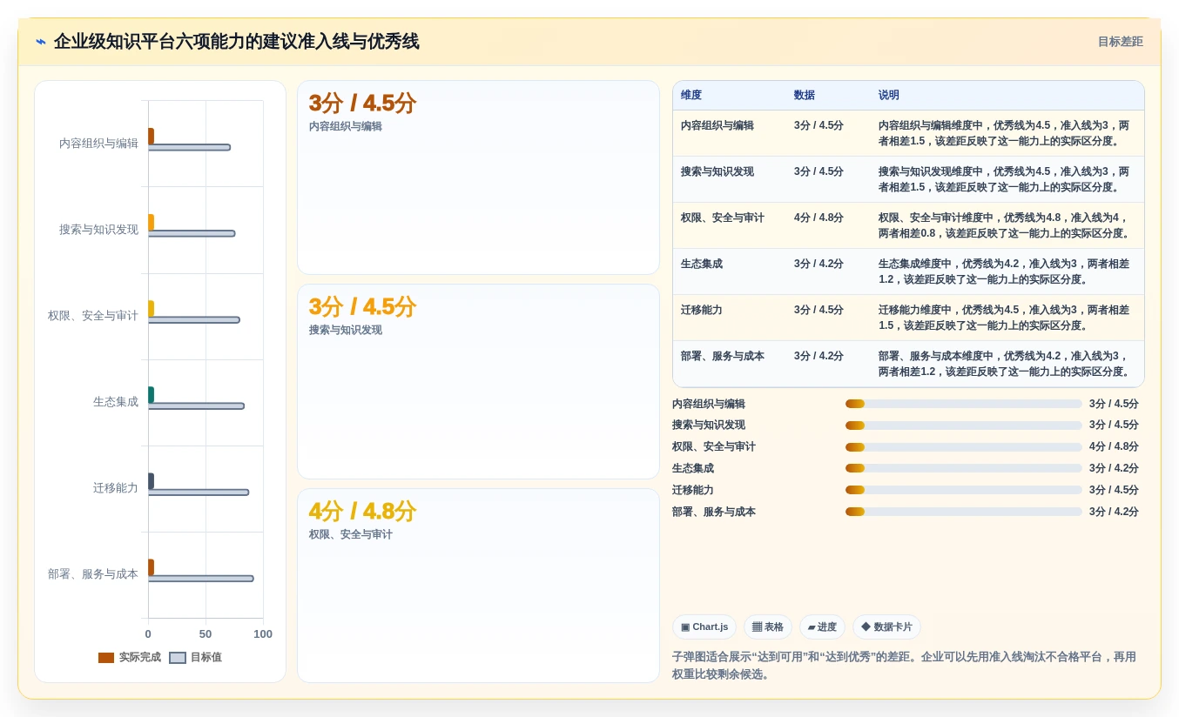
Task: Click the 部署、服务与成本 target bar in chart
Action: point(201,579)
